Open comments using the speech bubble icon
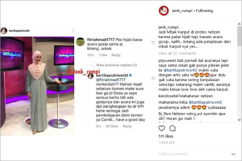Image resolution: width=242 pixels, height=161 pixels. (x=172, y=128)
